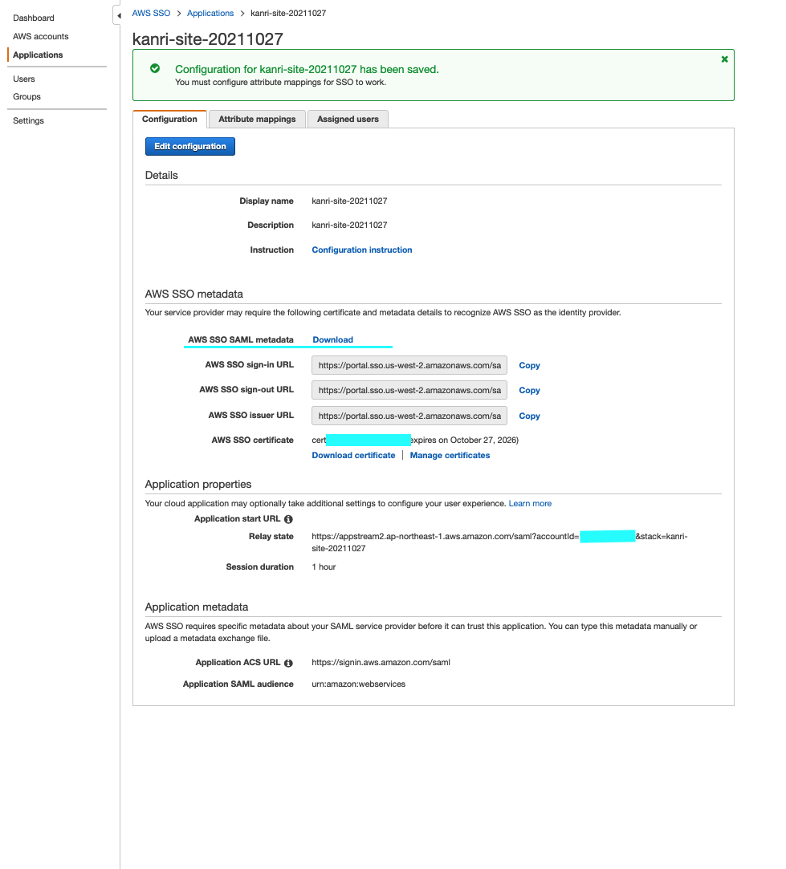Collapse the sidebar with the arrow handle

point(118,15)
